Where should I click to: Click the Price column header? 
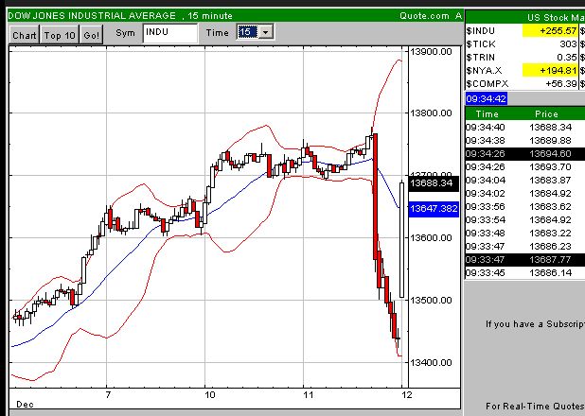coord(546,114)
